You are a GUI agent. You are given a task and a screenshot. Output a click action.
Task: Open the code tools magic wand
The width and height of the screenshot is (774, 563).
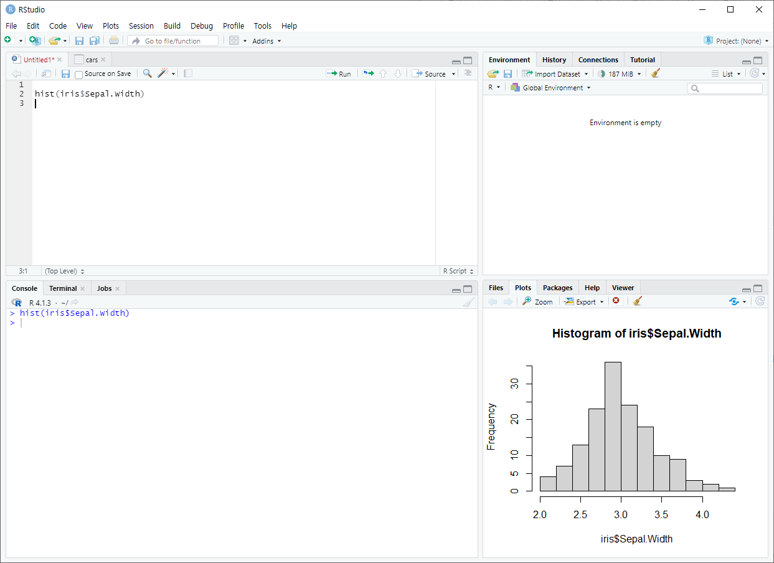tap(163, 73)
